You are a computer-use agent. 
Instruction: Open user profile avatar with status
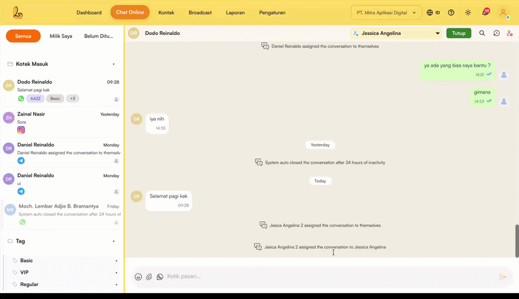tap(503, 12)
